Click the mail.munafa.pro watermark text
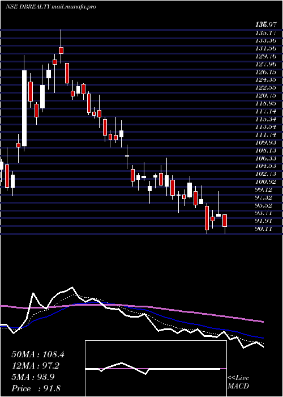Viewport: 283px width, 397px height. pyautogui.click(x=74, y=7)
